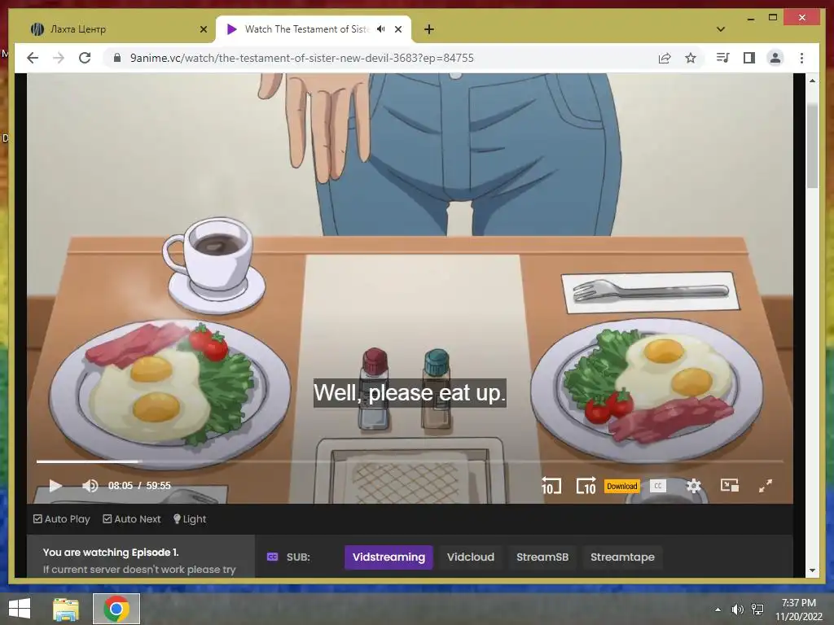The height and width of the screenshot is (625, 834).
Task: Enter fullscreen mode
Action: [766, 485]
